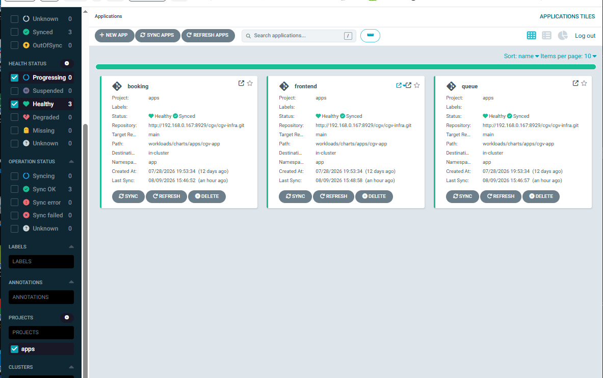603x378 pixels.
Task: Open summary pie chart view
Action: pos(563,35)
